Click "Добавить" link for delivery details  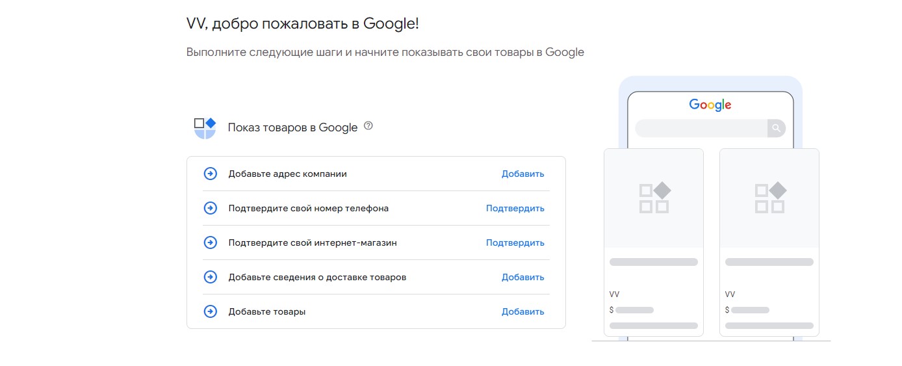pyautogui.click(x=522, y=277)
